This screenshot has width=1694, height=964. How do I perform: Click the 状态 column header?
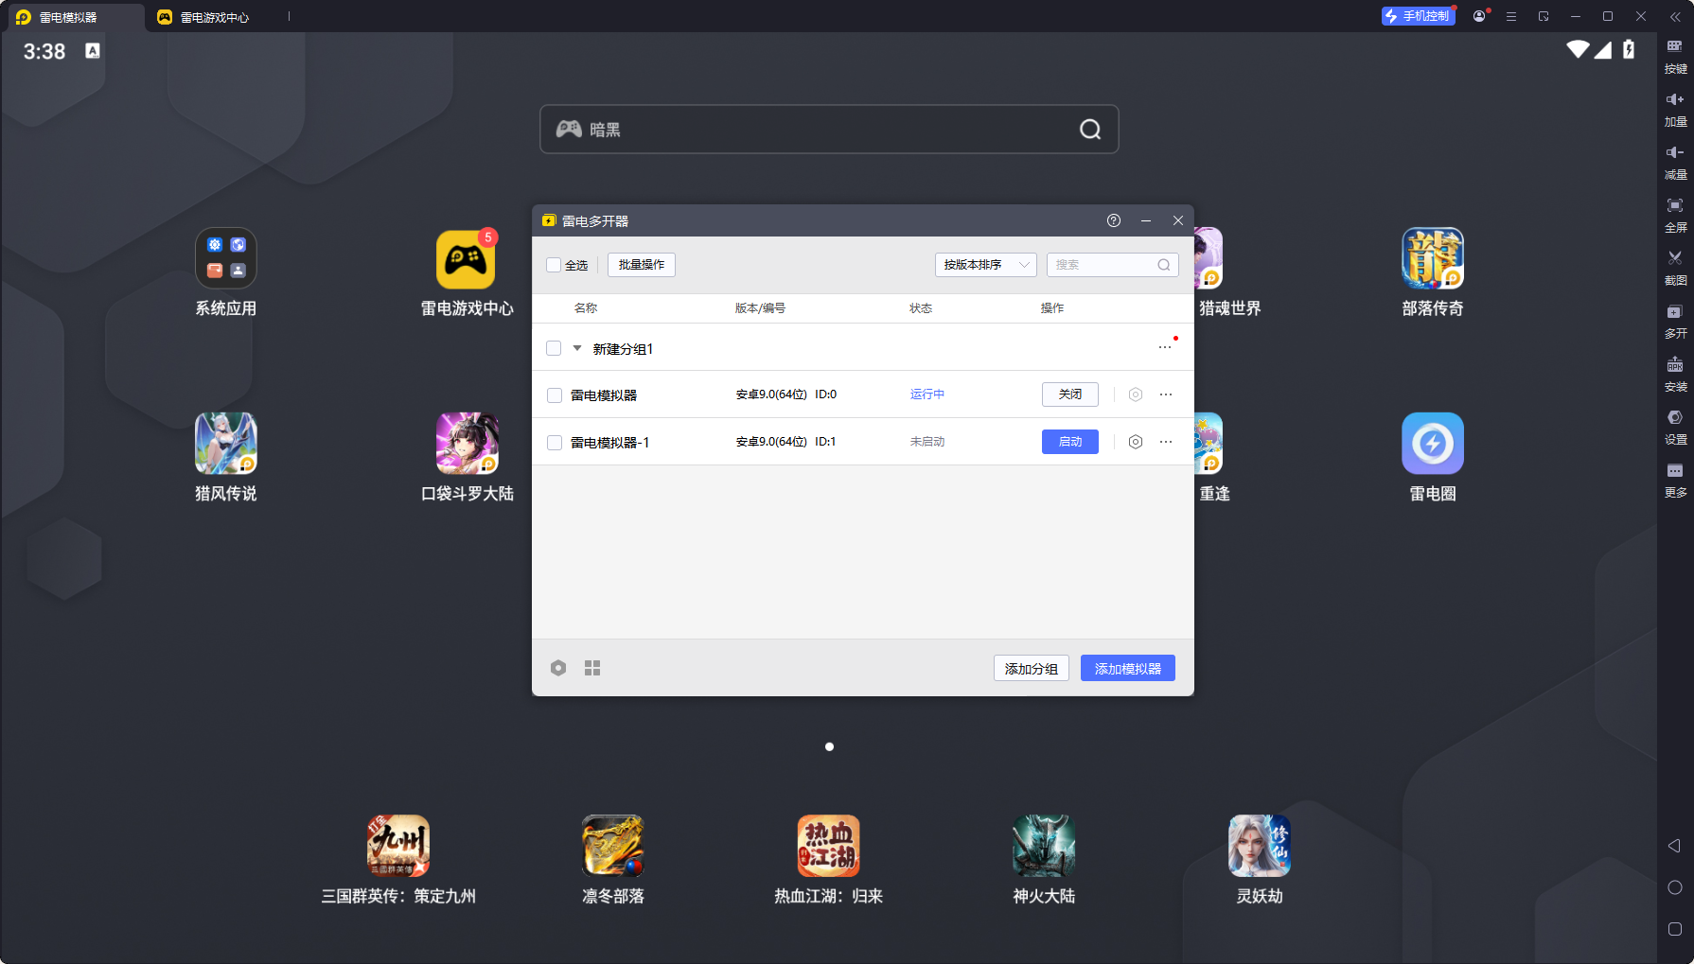[921, 308]
